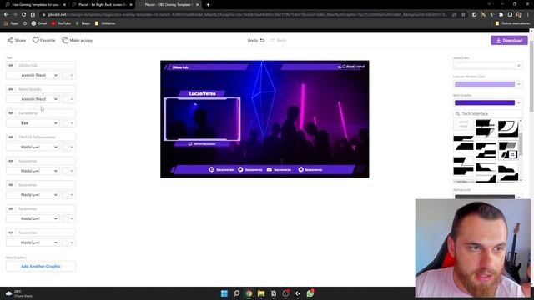Viewport: 534px width, 300px height.
Task: Open the Apps bookmark
Action: [x=11, y=23]
